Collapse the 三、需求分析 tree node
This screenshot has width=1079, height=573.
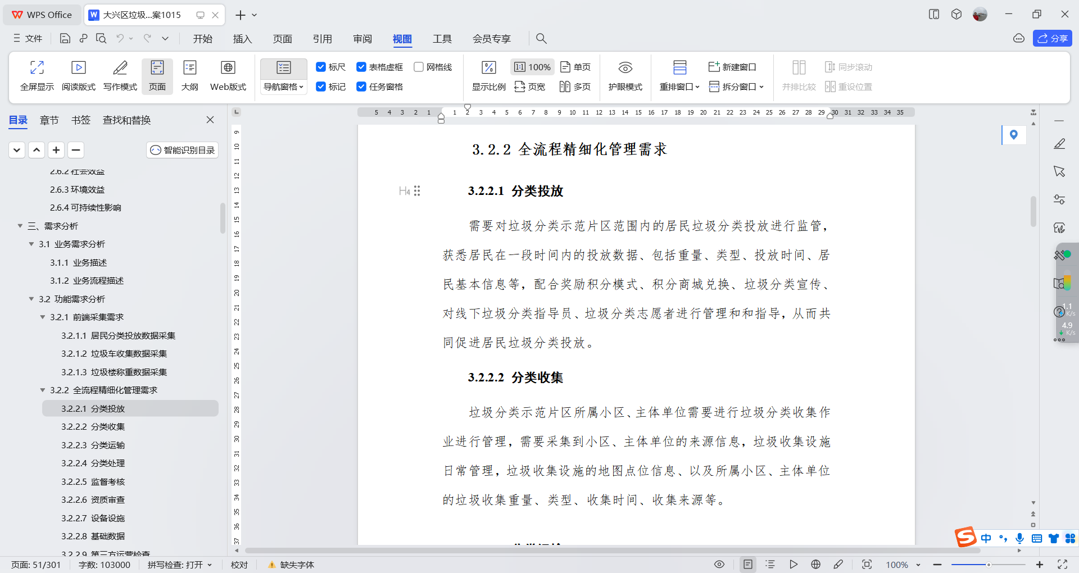[20, 226]
